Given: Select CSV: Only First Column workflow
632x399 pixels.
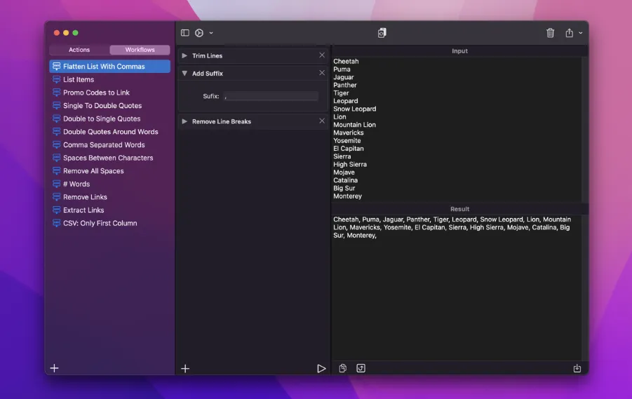Looking at the screenshot, I should (109, 223).
